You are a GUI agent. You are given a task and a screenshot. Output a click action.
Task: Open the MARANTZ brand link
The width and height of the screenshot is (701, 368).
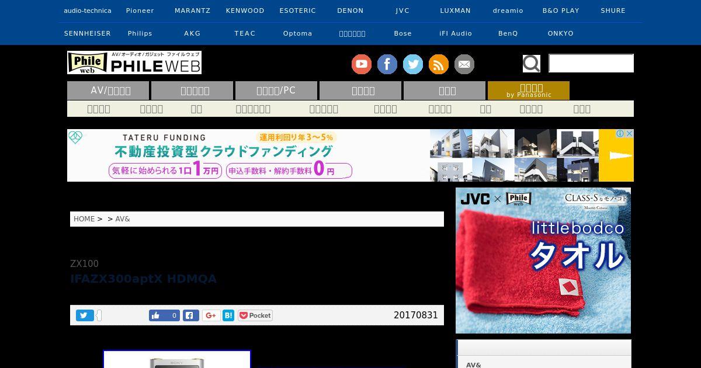pyautogui.click(x=193, y=11)
